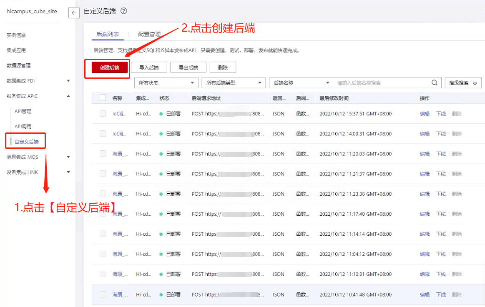Expand the 数据集成 FDI menu arrow
The width and height of the screenshot is (485, 307).
68,81
